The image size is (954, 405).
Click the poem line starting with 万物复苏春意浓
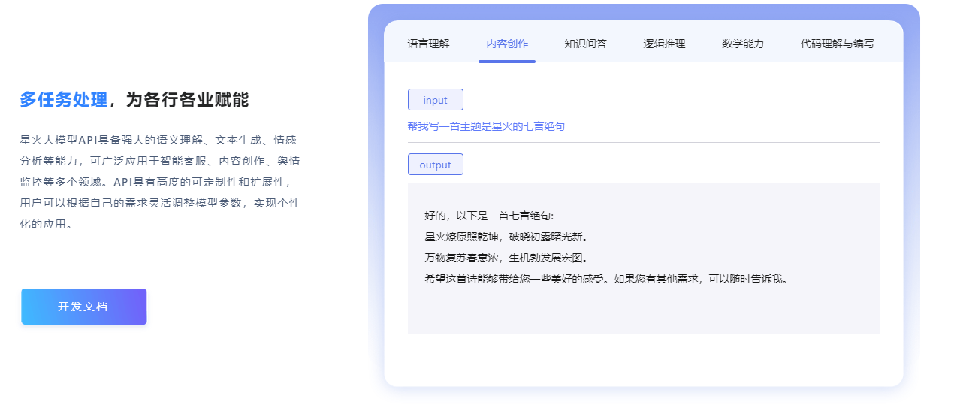click(506, 258)
